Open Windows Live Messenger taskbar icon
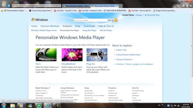Screen dimensions: 193x108 [x=30, y=106]
